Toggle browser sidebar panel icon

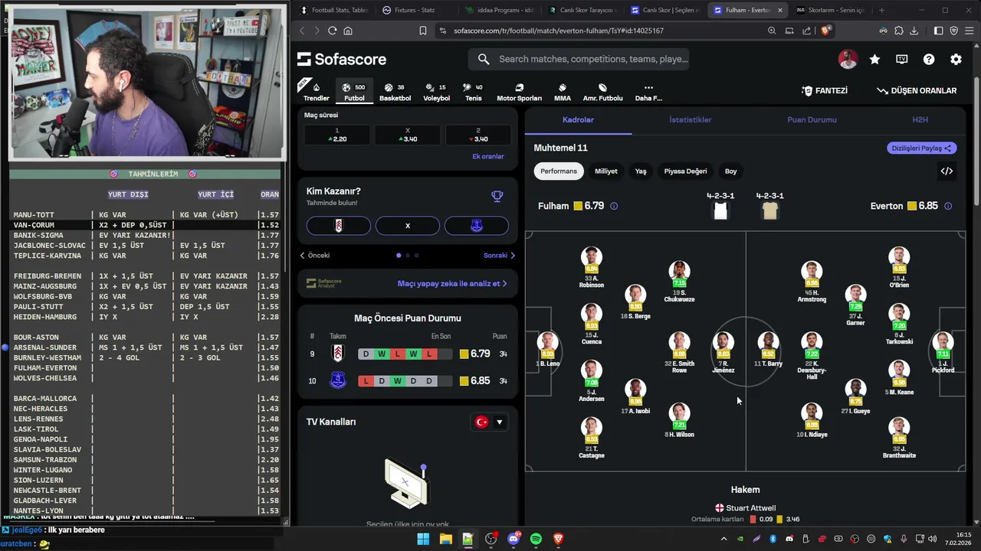click(938, 31)
